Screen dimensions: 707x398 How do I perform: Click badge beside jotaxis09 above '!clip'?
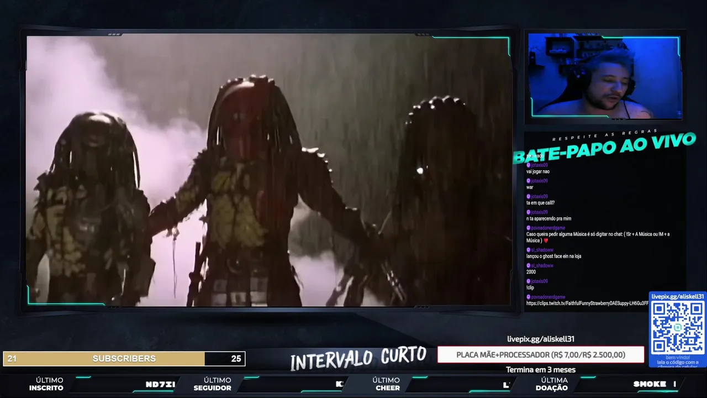tap(529, 281)
